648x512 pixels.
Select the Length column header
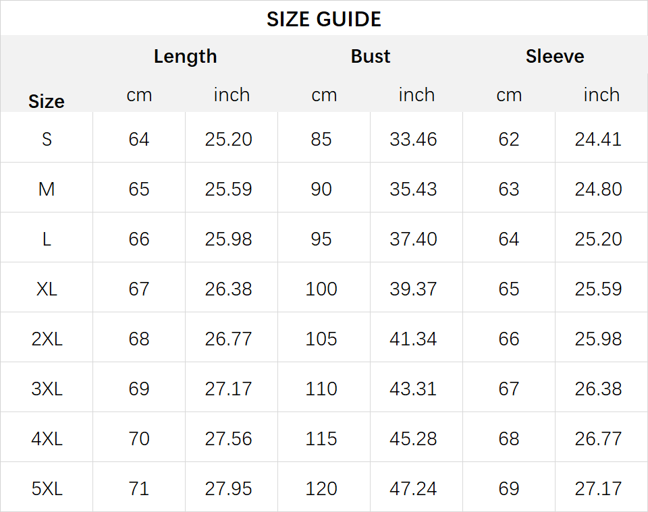pyautogui.click(x=185, y=57)
